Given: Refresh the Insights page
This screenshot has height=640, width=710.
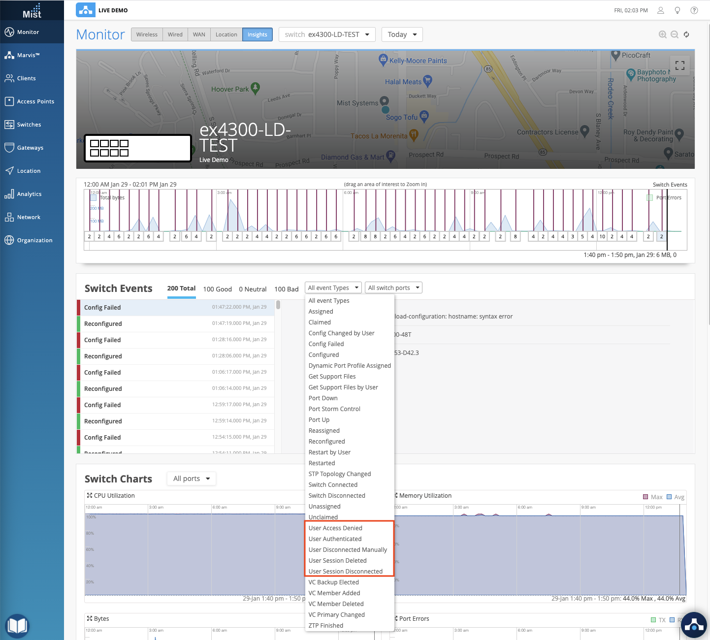Looking at the screenshot, I should 686,34.
